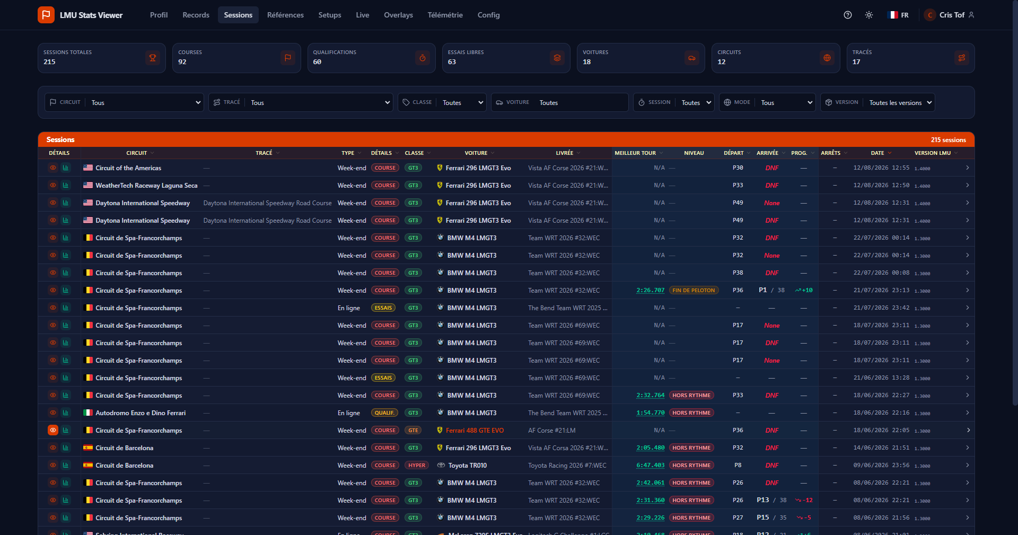Open the Config tab

488,15
